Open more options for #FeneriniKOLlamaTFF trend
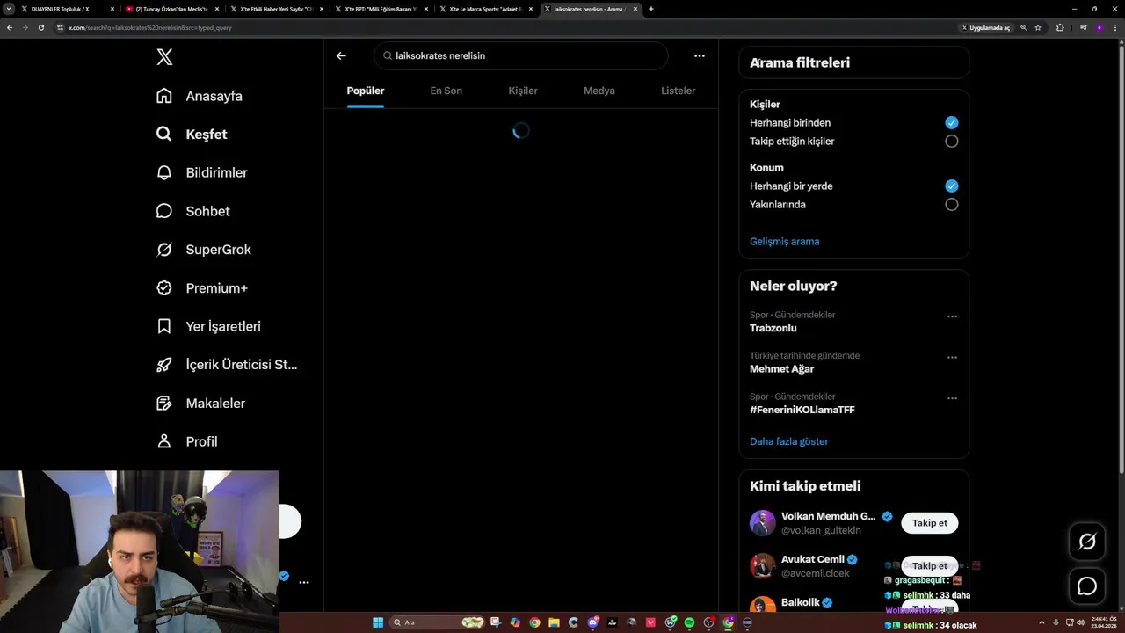 click(952, 398)
